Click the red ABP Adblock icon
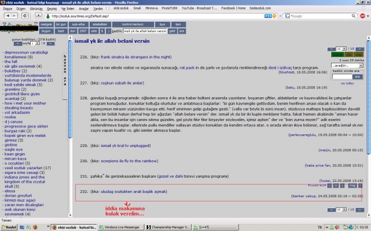Image resolution: width=371 pixels, height=231 pixels. point(363,16)
